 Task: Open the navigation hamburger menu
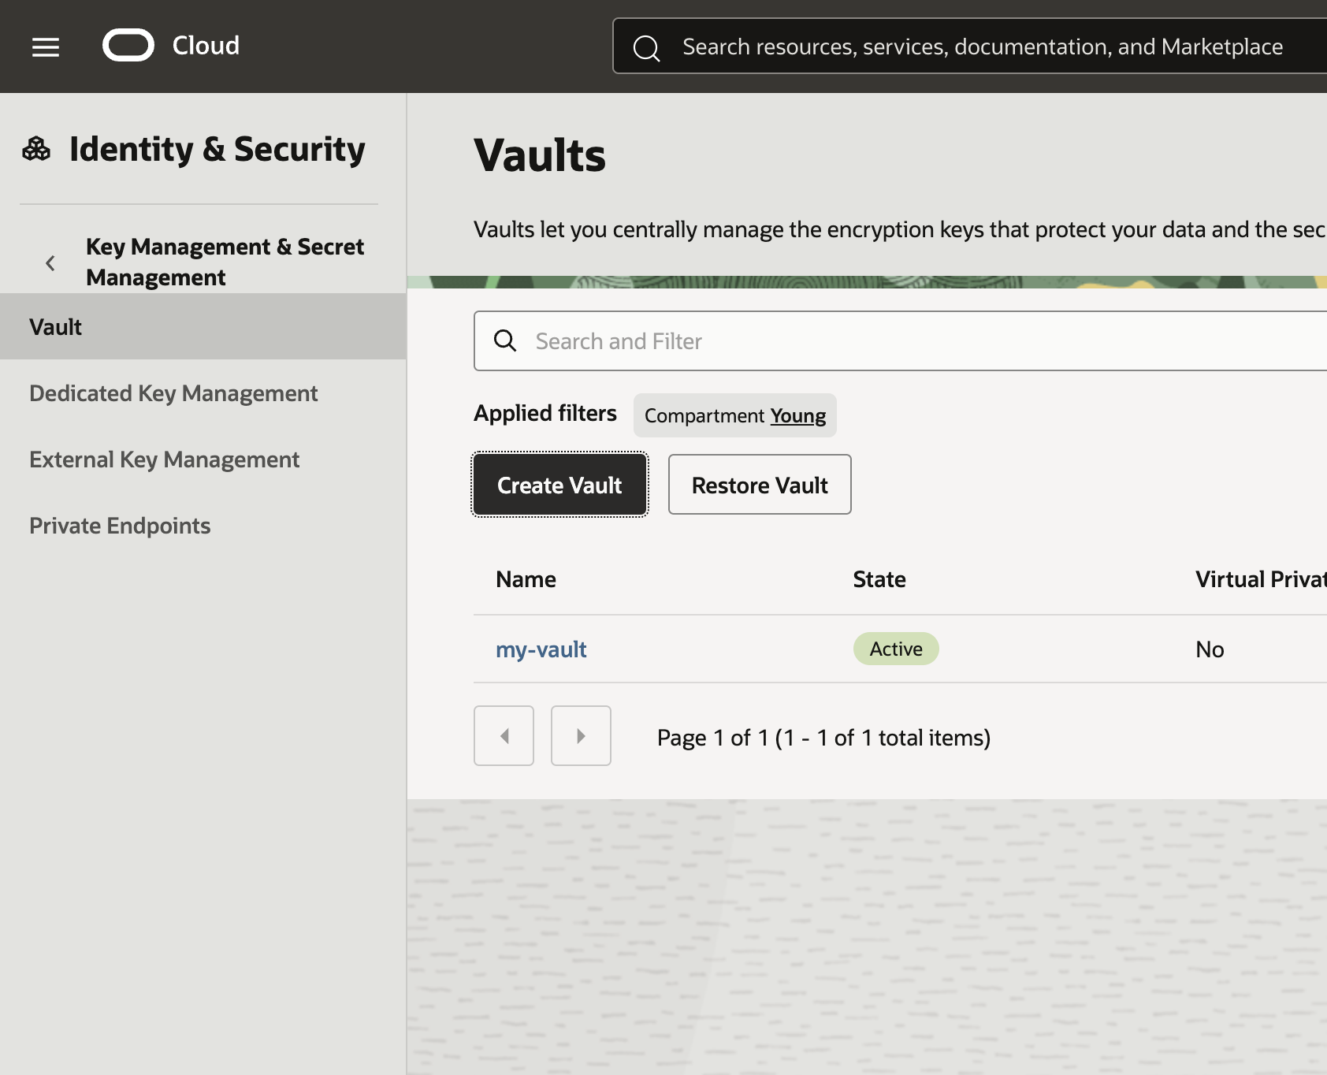tap(45, 46)
